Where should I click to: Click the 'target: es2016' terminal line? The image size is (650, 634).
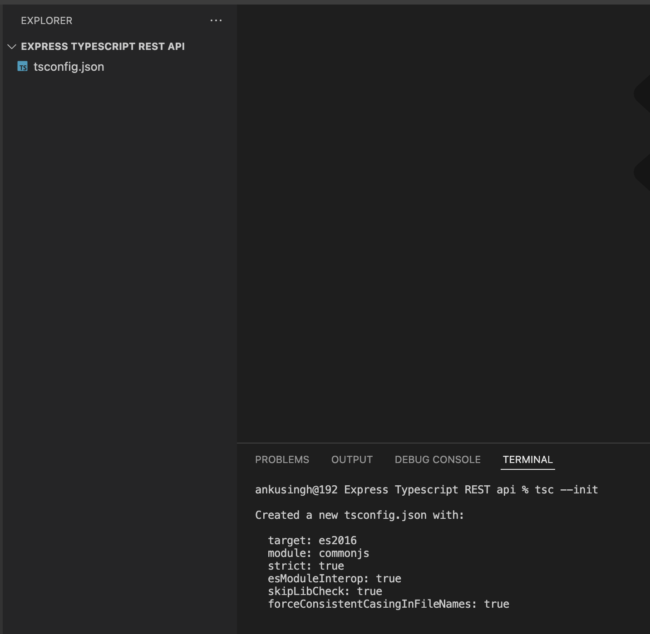click(x=312, y=541)
